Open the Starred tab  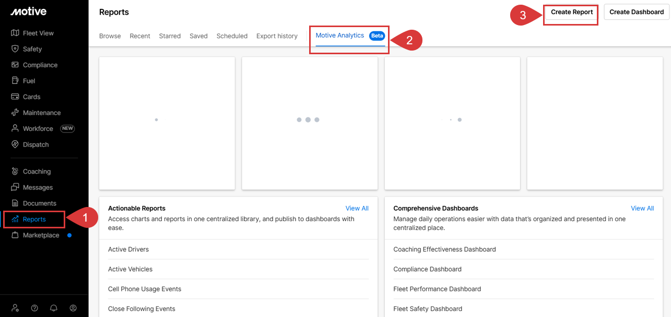(170, 36)
